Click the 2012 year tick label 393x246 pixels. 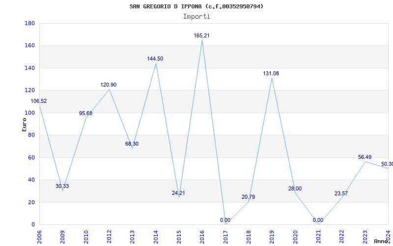pyautogui.click(x=109, y=237)
